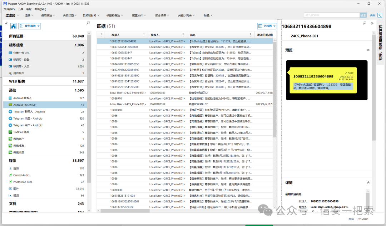Screen dimensions: 386x226
Task: Open the 标签和备注 filter dropdown
Action: click(114, 15)
